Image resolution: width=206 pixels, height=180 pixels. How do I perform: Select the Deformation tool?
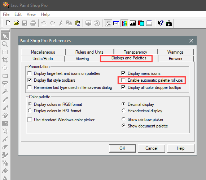pyautogui.click(x=5, y=52)
